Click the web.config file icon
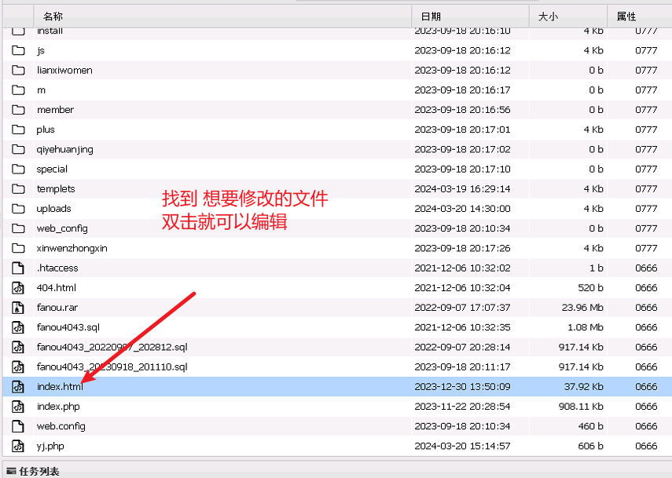This screenshot has height=478, width=672. pyautogui.click(x=19, y=426)
